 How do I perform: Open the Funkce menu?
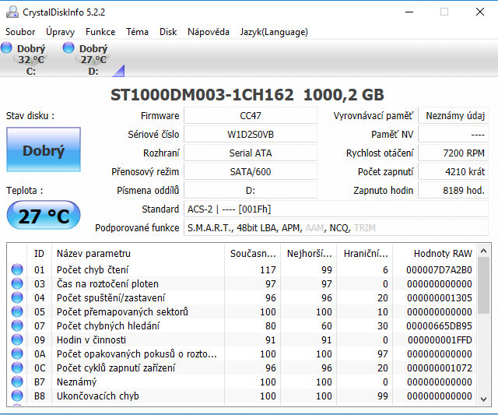[100, 32]
